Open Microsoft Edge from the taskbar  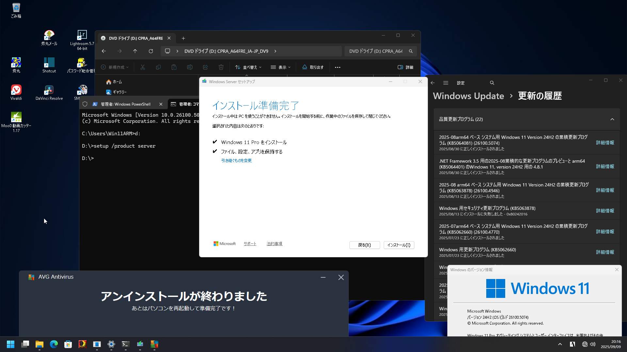pos(54,344)
